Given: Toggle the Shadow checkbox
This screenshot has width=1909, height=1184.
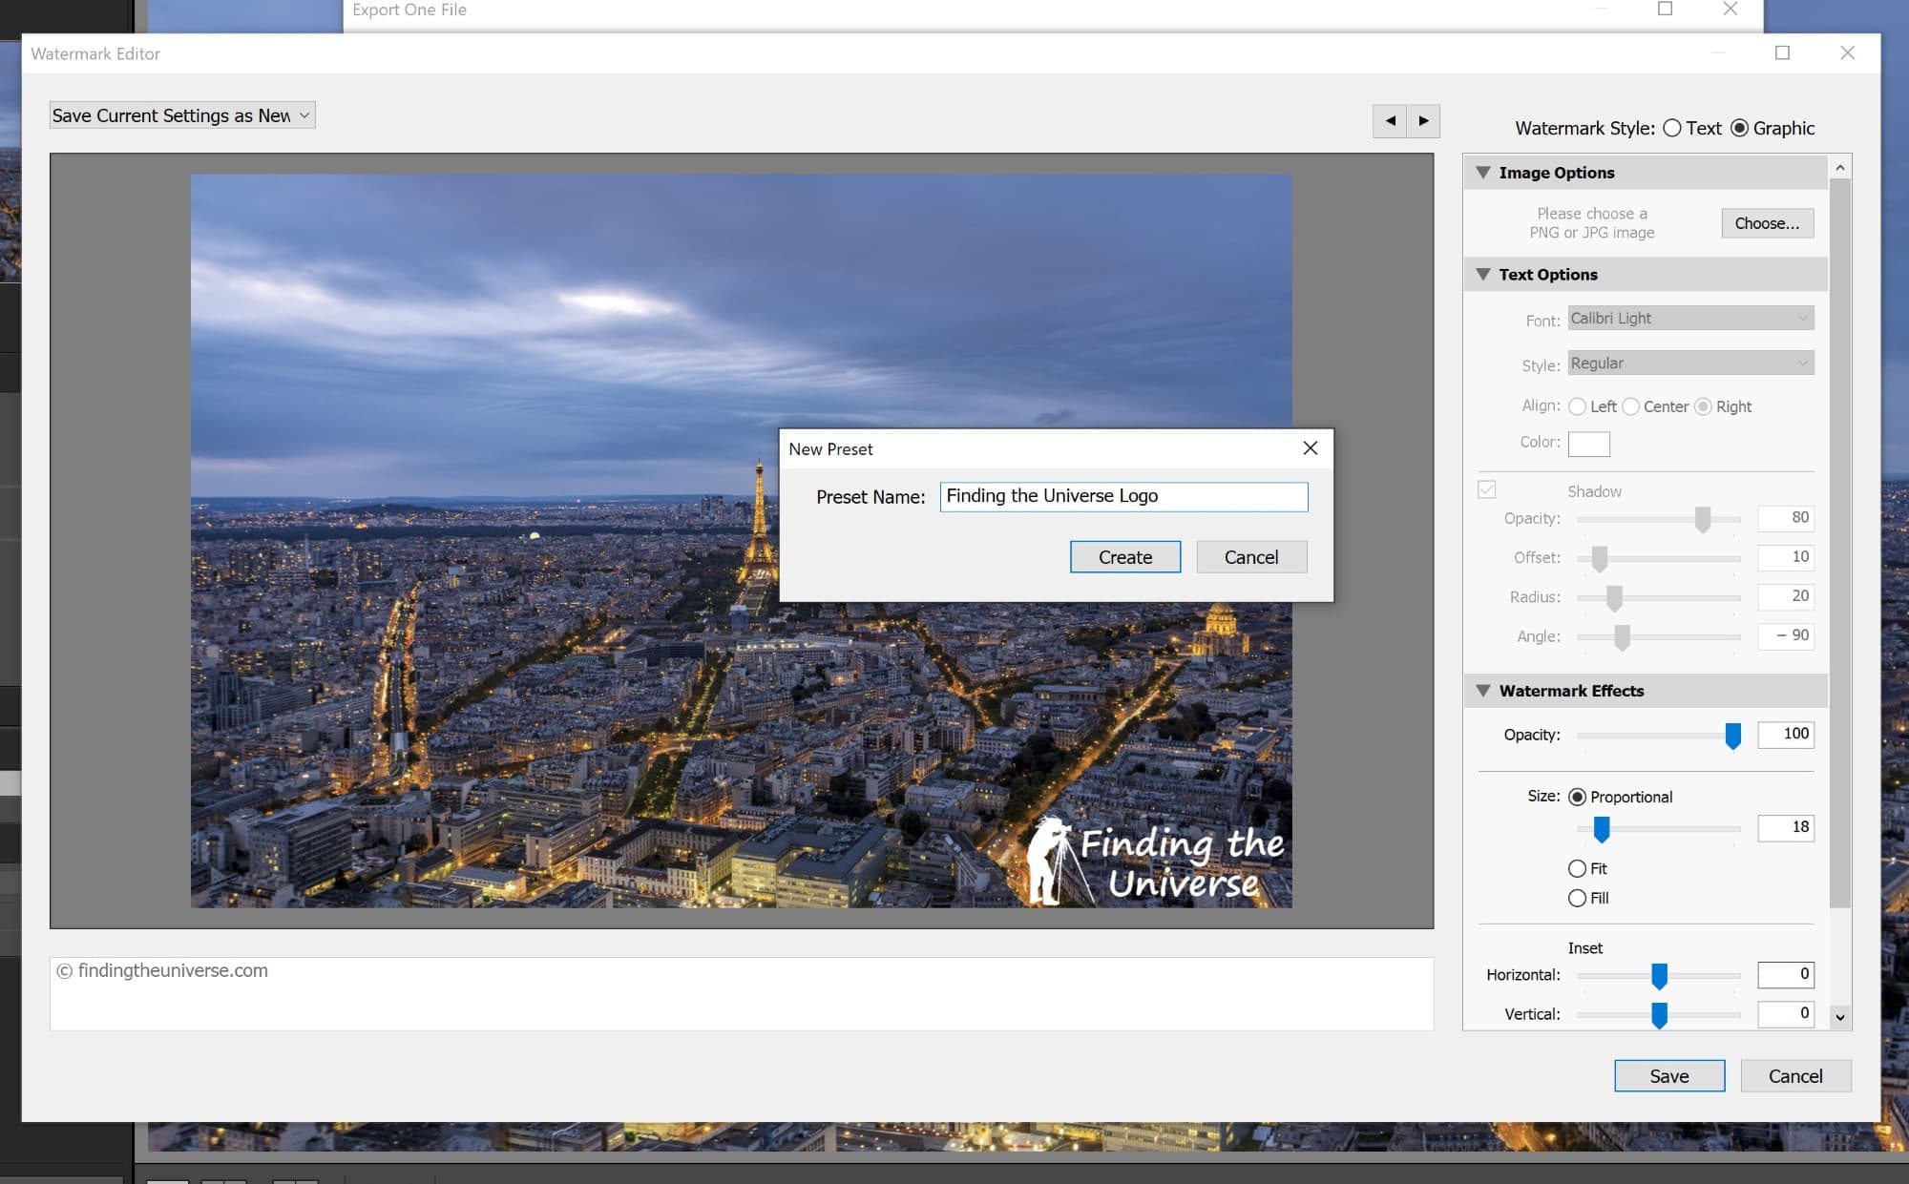Looking at the screenshot, I should pyautogui.click(x=1486, y=488).
